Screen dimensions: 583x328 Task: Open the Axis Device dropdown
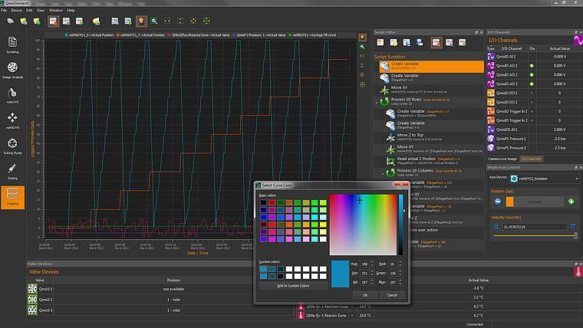tap(545, 179)
